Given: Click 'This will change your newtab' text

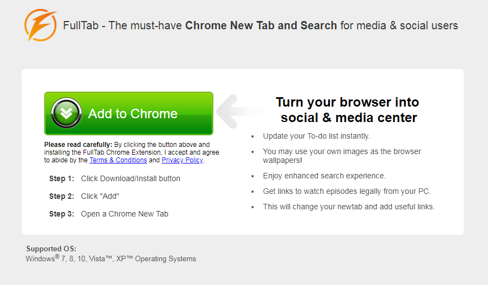Looking at the screenshot, I should tap(349, 207).
